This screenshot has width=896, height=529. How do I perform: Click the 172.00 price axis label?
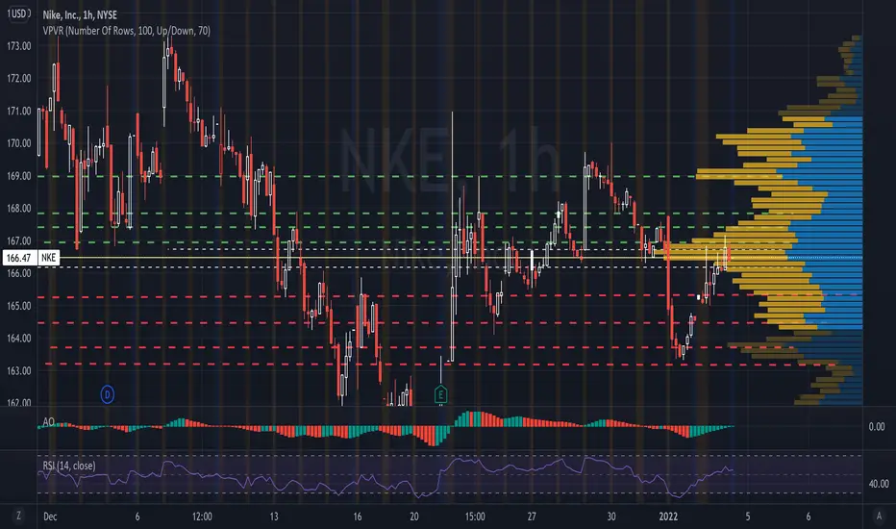pyautogui.click(x=19, y=78)
